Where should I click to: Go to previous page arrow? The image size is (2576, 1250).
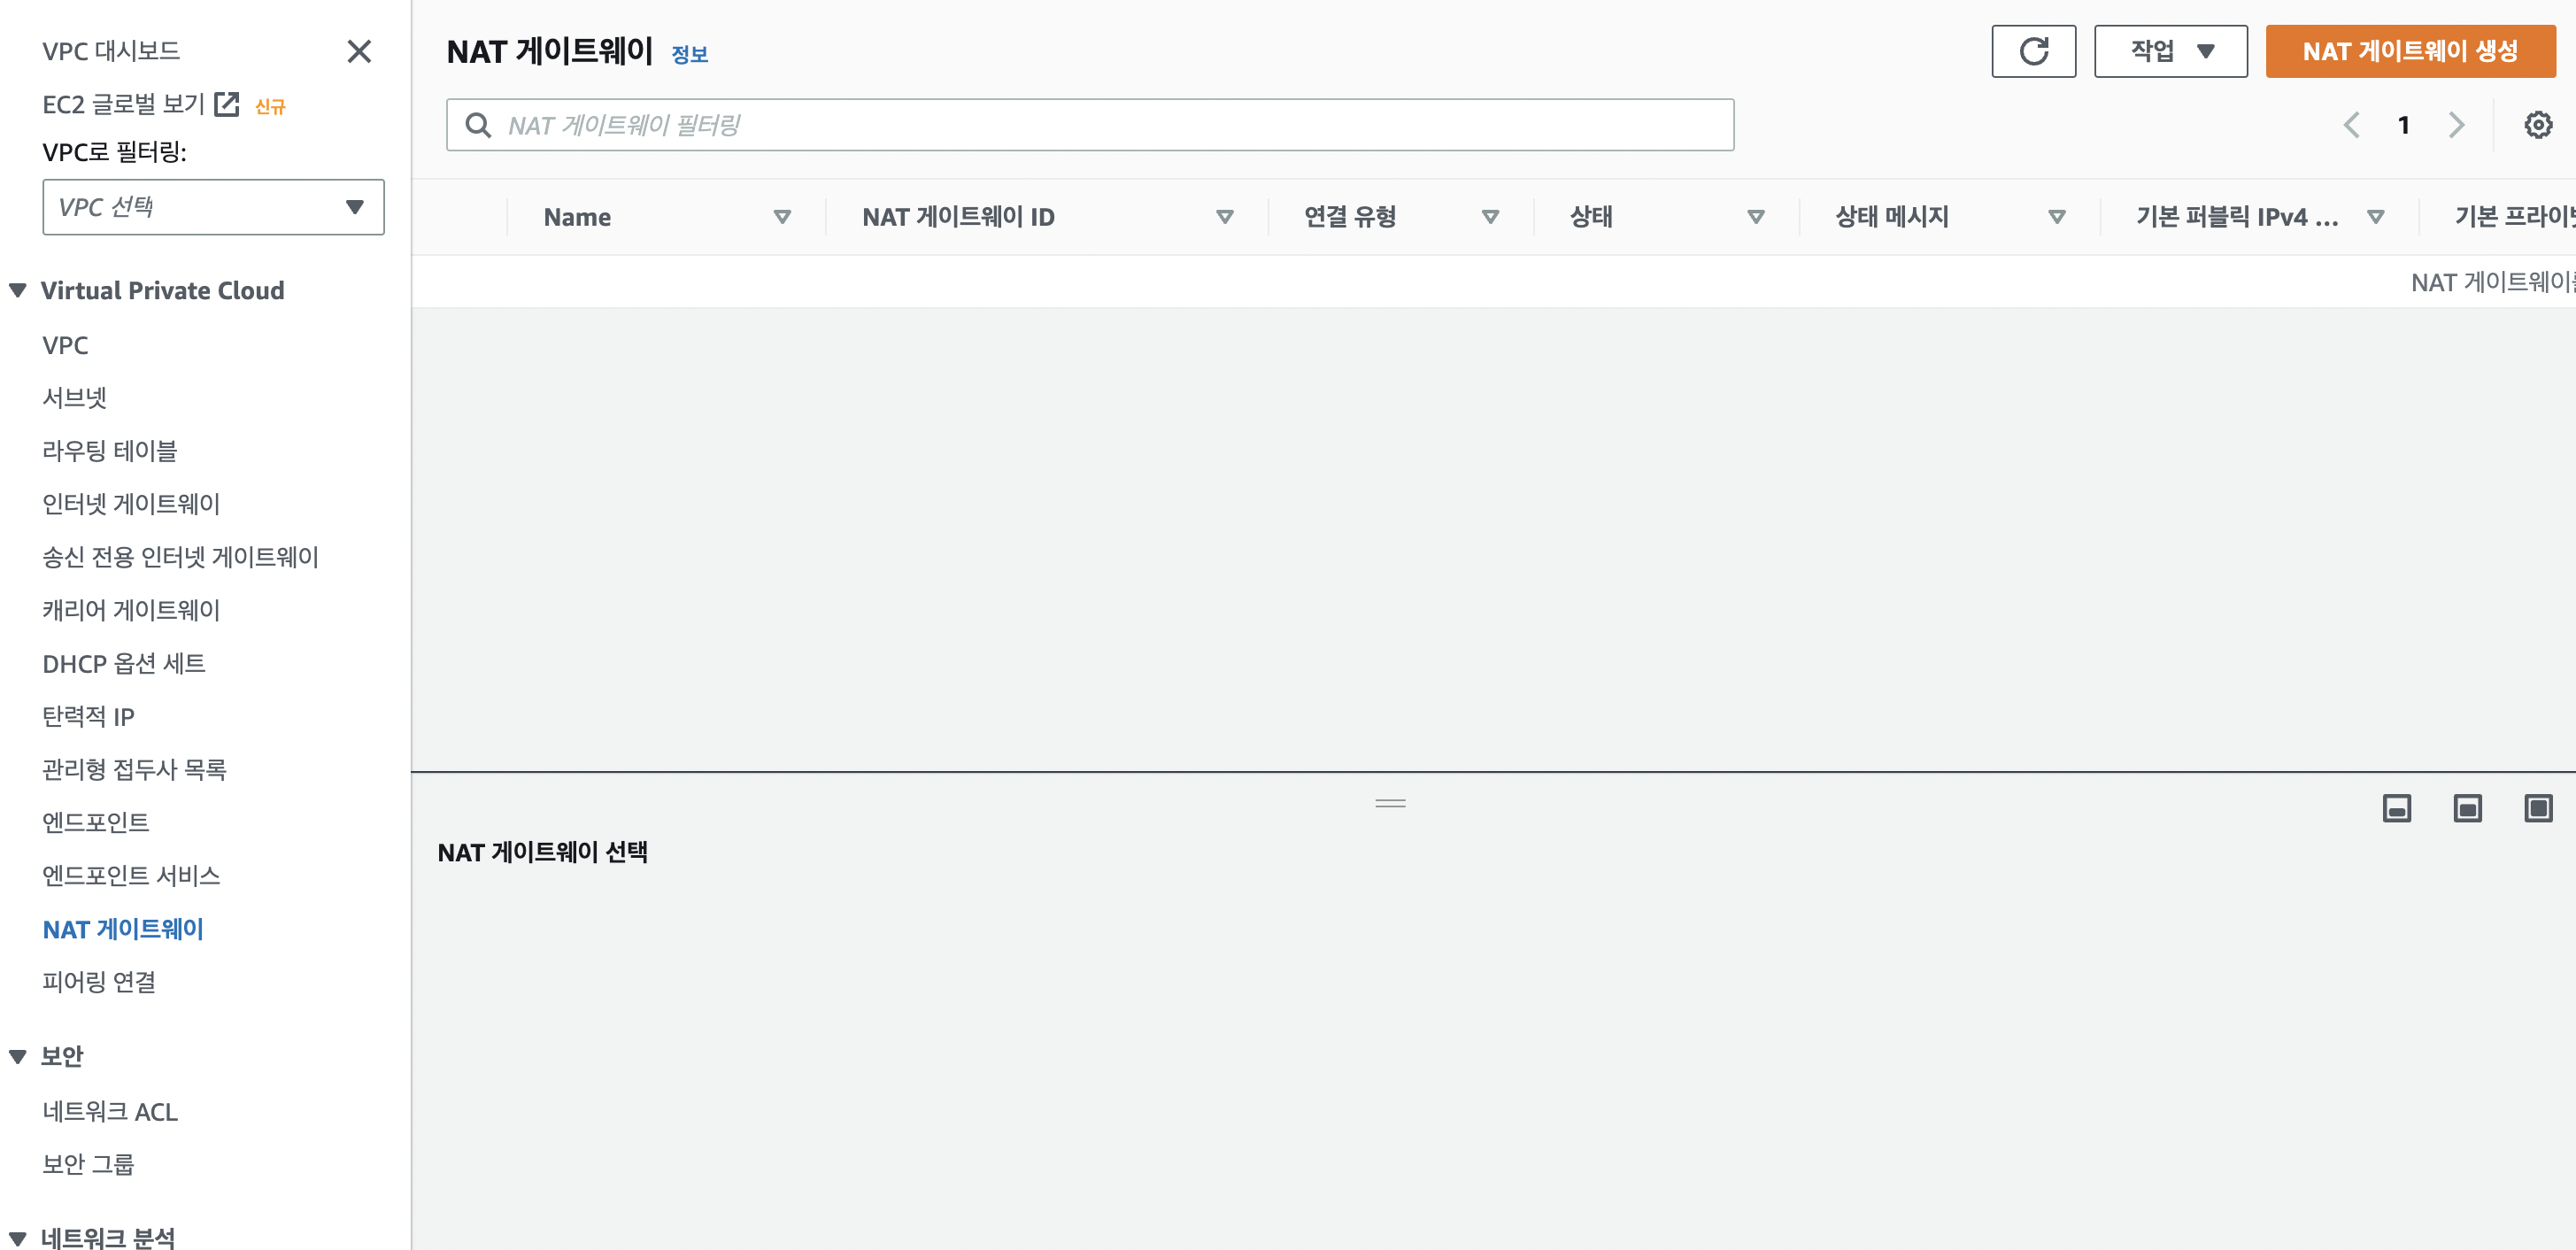pos(2351,125)
